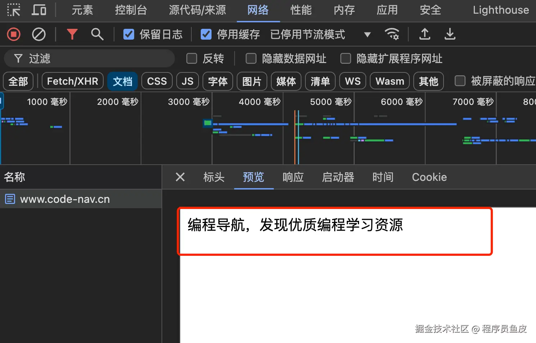Open the 性能 panel tab

point(301,10)
